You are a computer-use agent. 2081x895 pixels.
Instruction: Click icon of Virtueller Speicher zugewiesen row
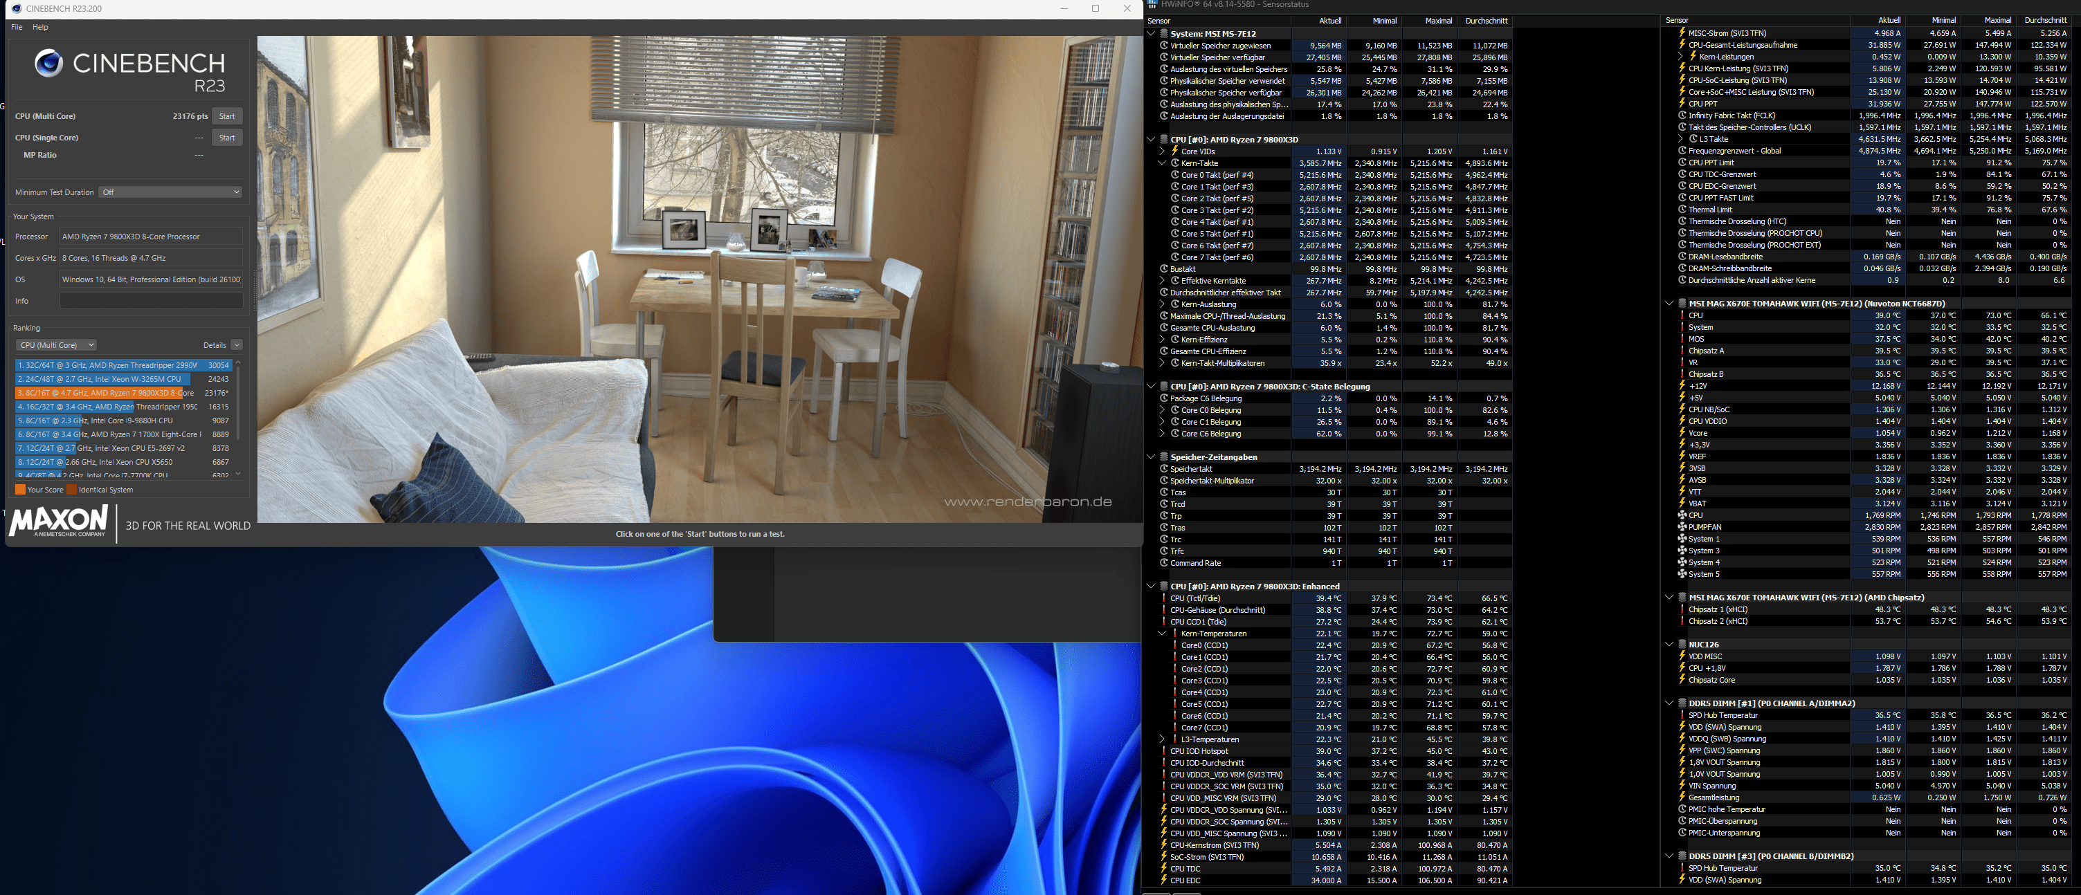[x=1164, y=46]
